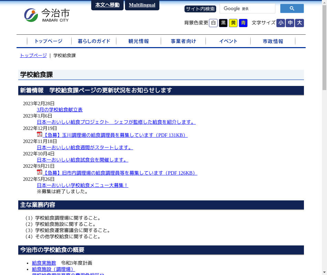
Task: Jump to content via 本文へ移動
Action: tap(107, 5)
